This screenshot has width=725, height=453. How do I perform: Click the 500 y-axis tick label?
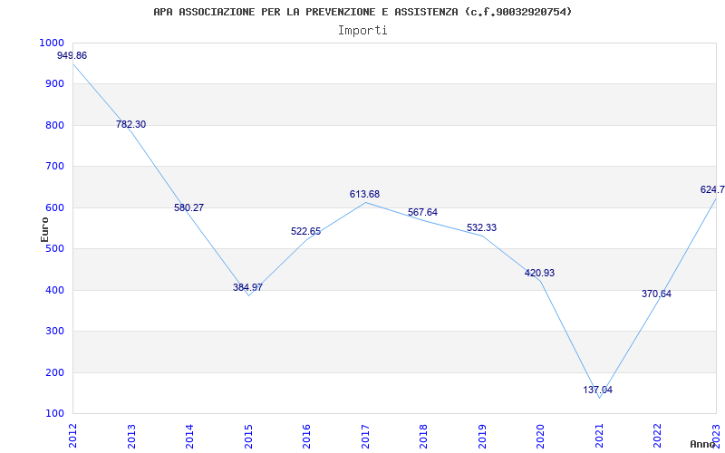[55, 249]
